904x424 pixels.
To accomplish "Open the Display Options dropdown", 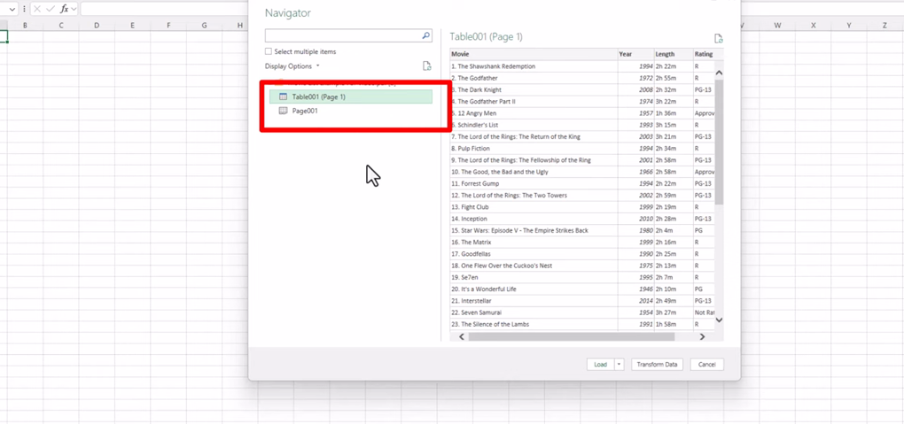I will (x=292, y=66).
